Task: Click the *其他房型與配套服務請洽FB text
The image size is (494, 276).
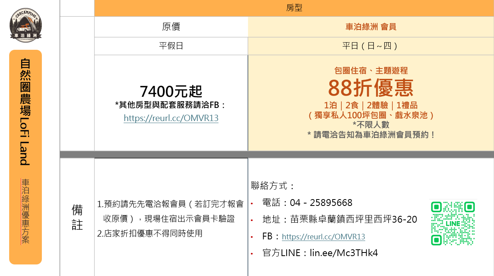Action: tap(171, 105)
